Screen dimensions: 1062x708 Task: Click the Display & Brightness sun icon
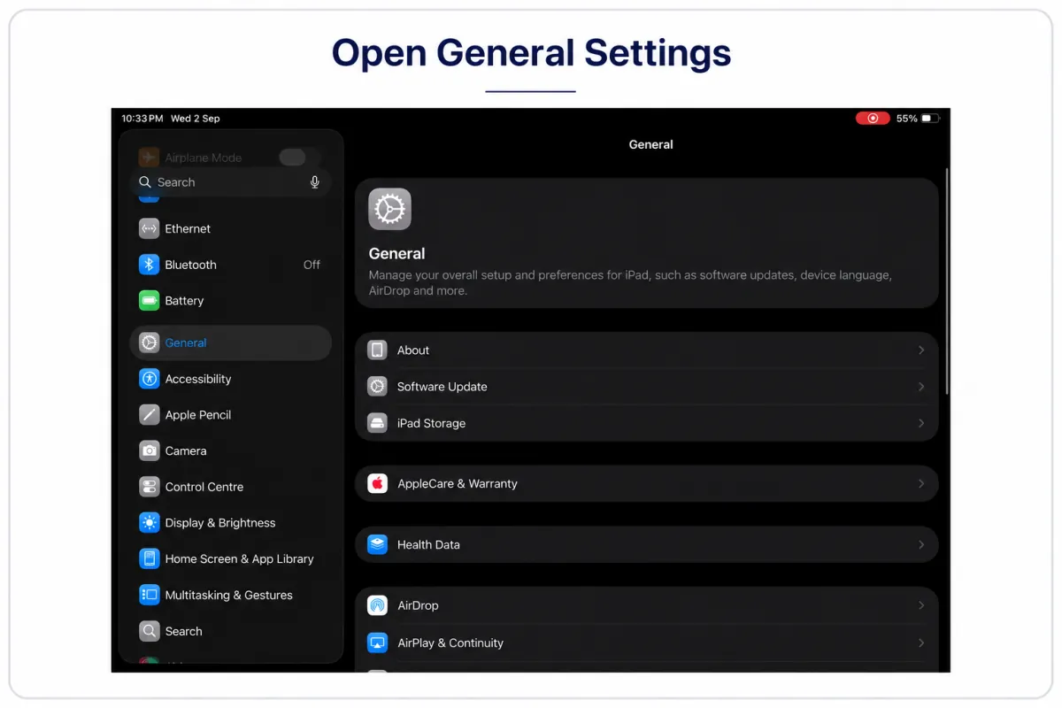[149, 523]
